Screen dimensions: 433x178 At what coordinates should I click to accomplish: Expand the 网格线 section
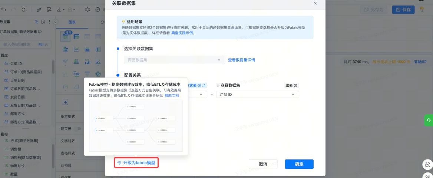click(x=66, y=165)
